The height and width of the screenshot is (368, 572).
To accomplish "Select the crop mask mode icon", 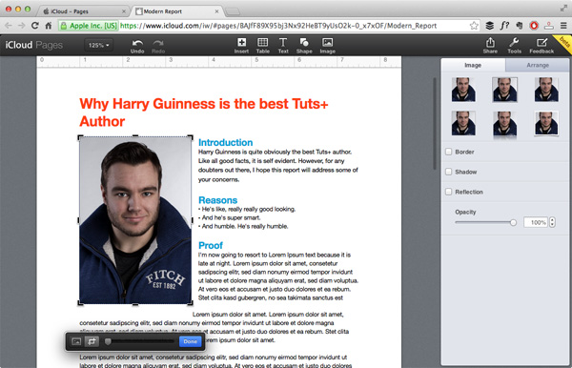I will [92, 341].
